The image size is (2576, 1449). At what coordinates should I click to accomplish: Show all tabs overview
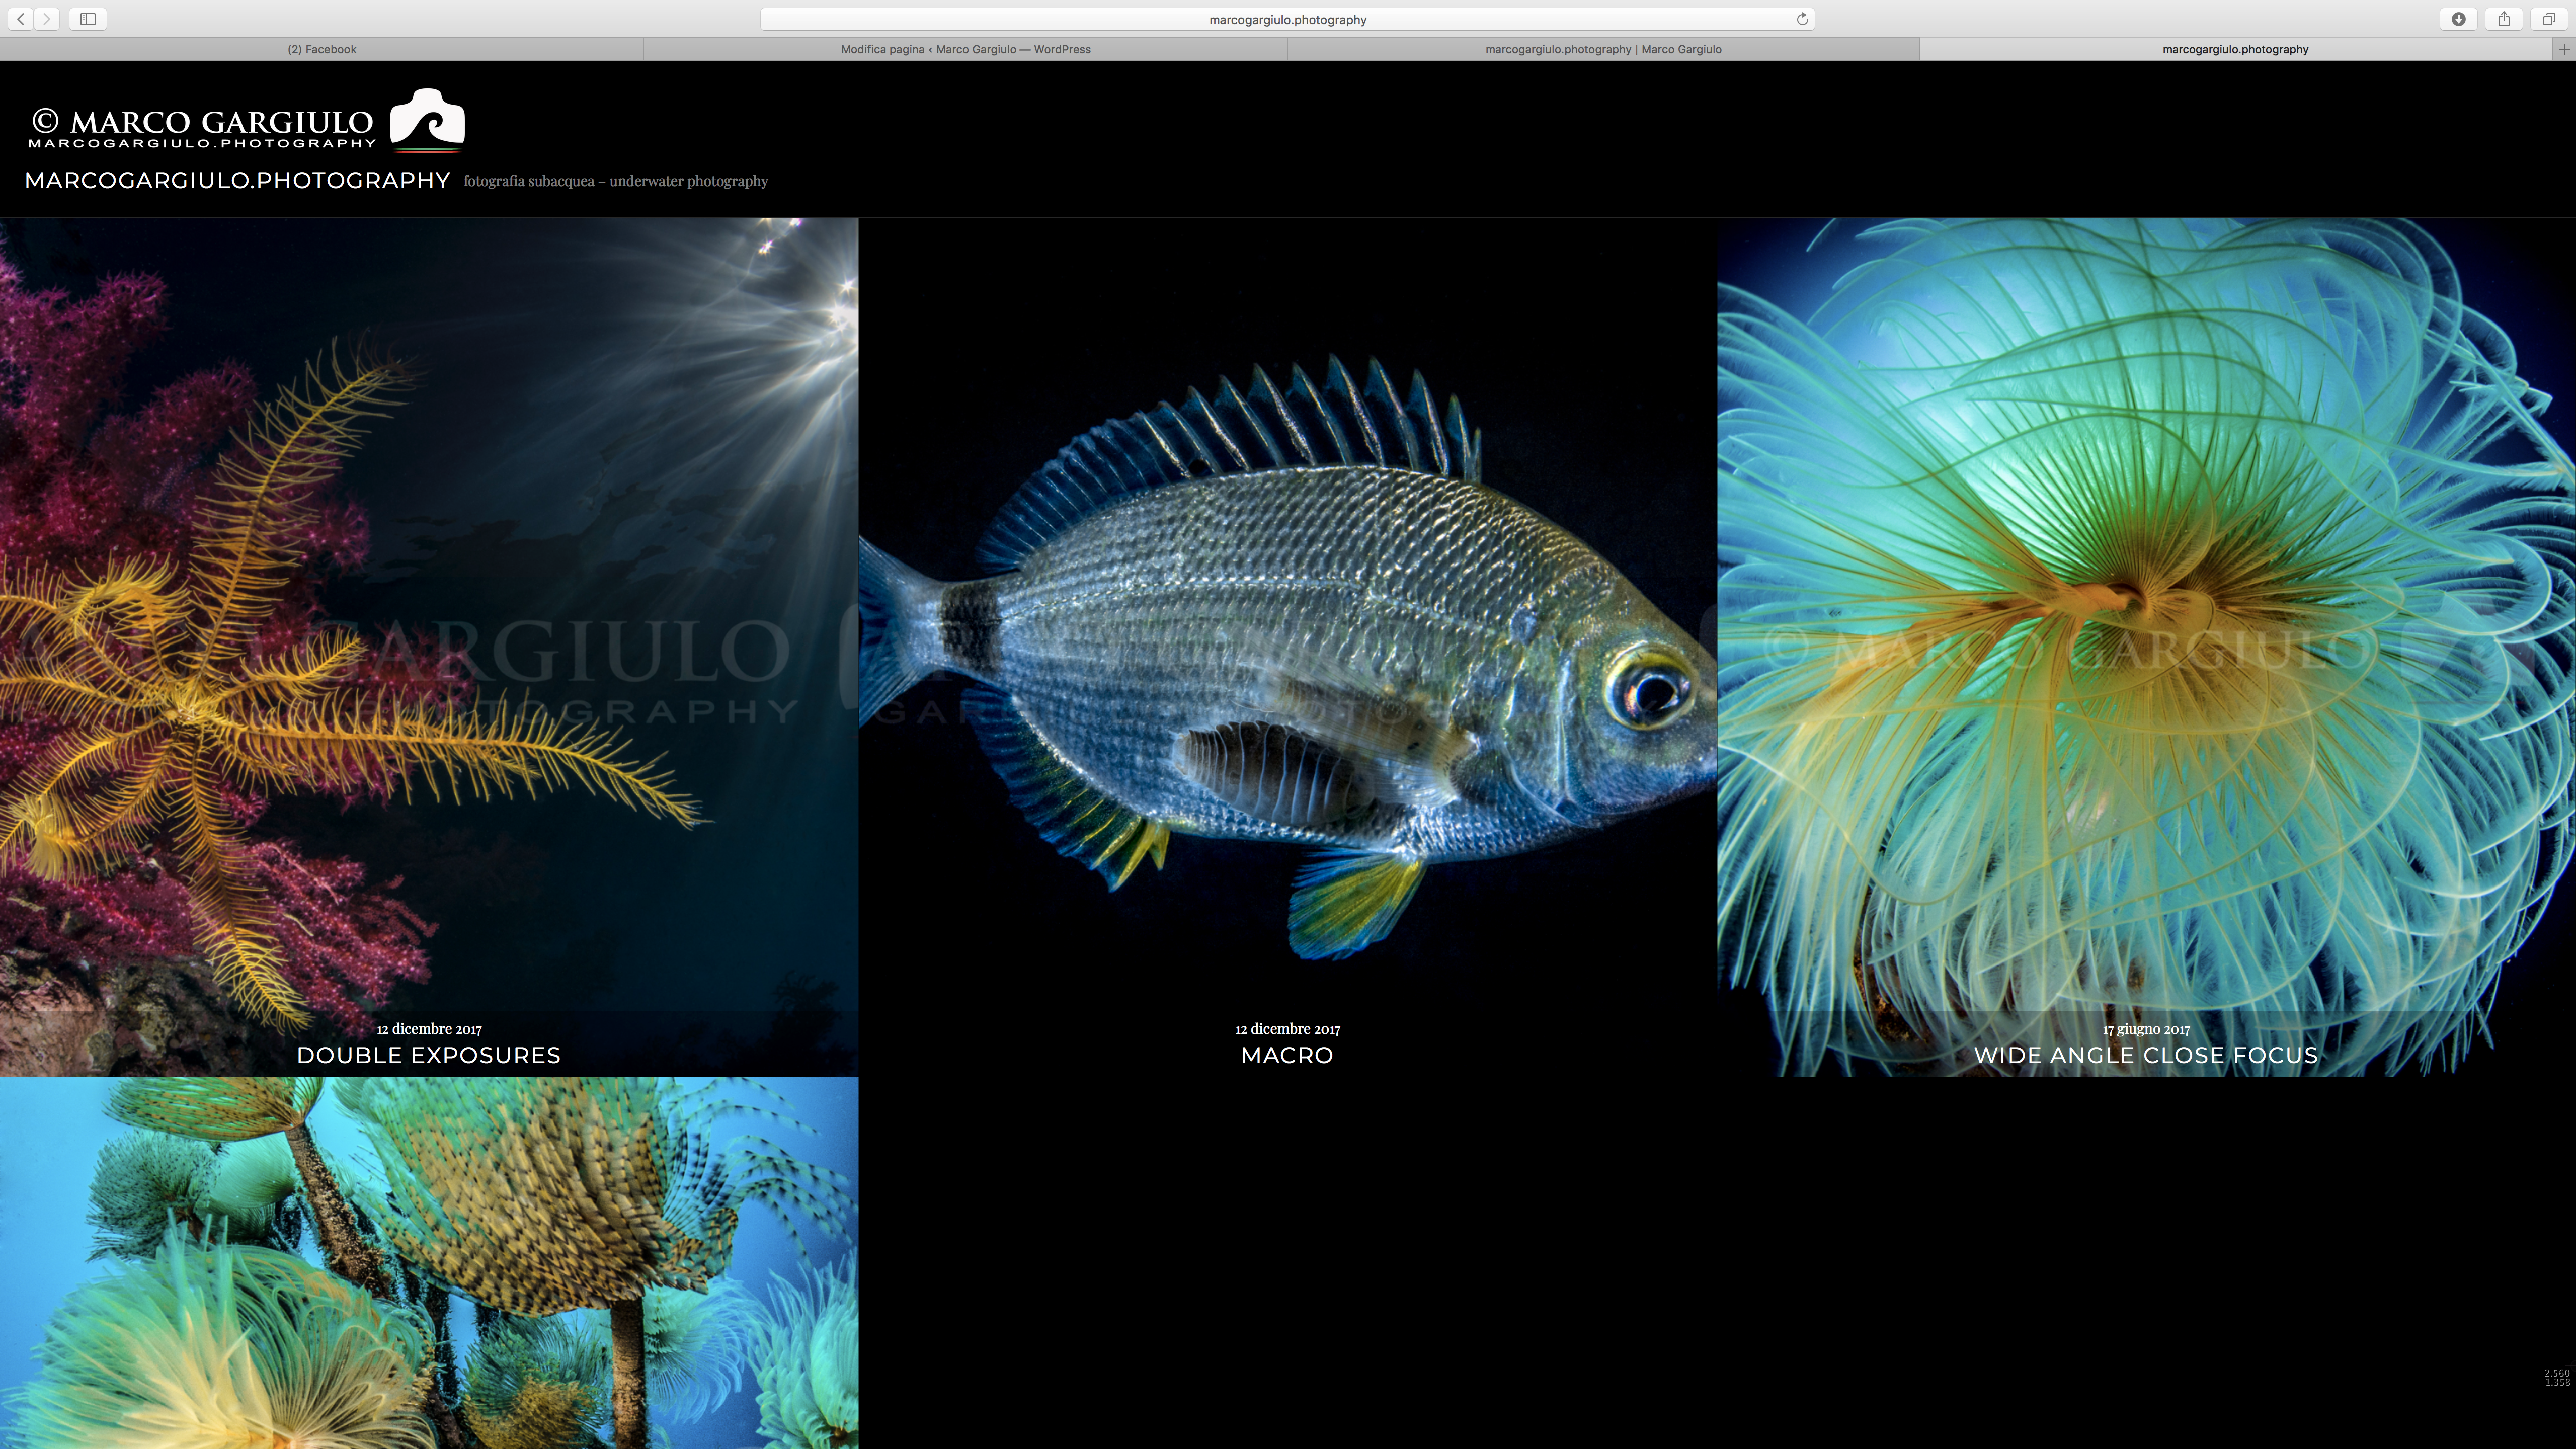2549,19
